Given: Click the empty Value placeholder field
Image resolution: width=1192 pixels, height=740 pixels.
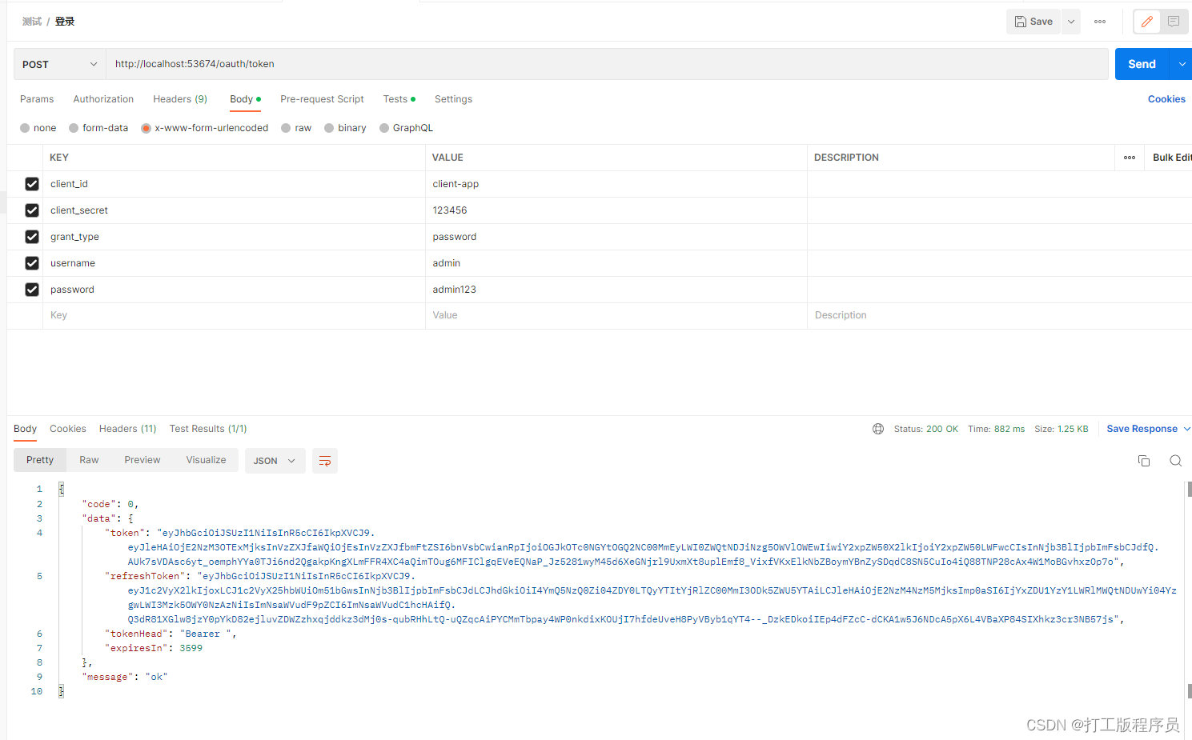Looking at the screenshot, I should click(x=616, y=315).
